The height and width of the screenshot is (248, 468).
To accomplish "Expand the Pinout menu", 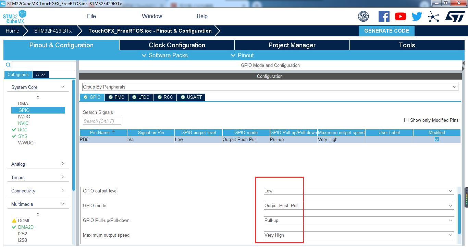I will point(242,55).
